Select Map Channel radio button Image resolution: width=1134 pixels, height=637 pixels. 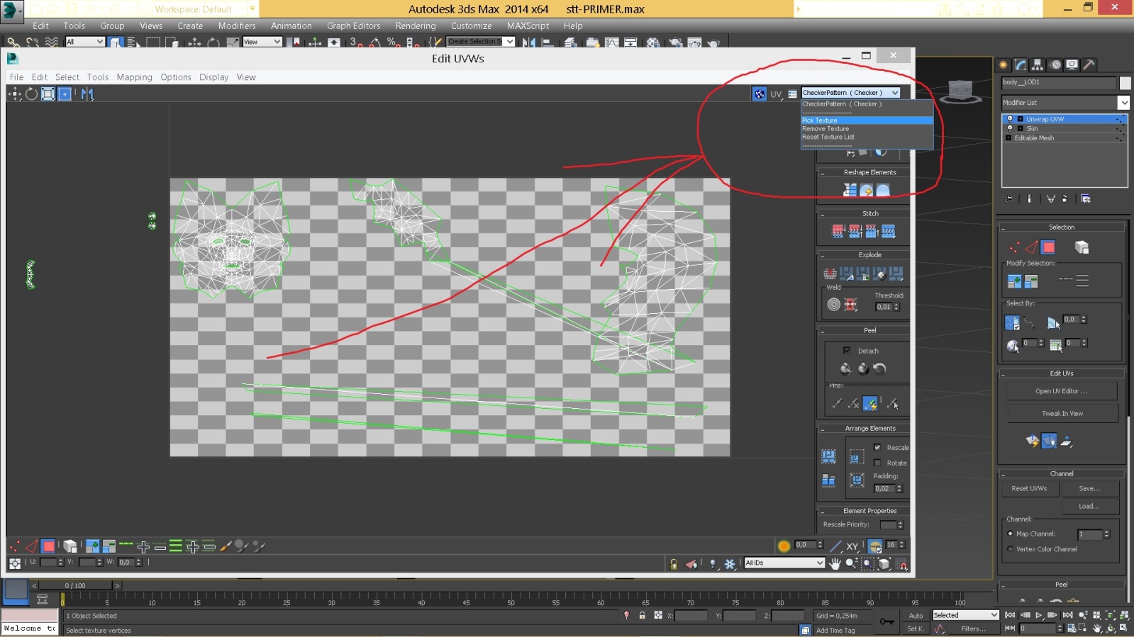point(1010,534)
